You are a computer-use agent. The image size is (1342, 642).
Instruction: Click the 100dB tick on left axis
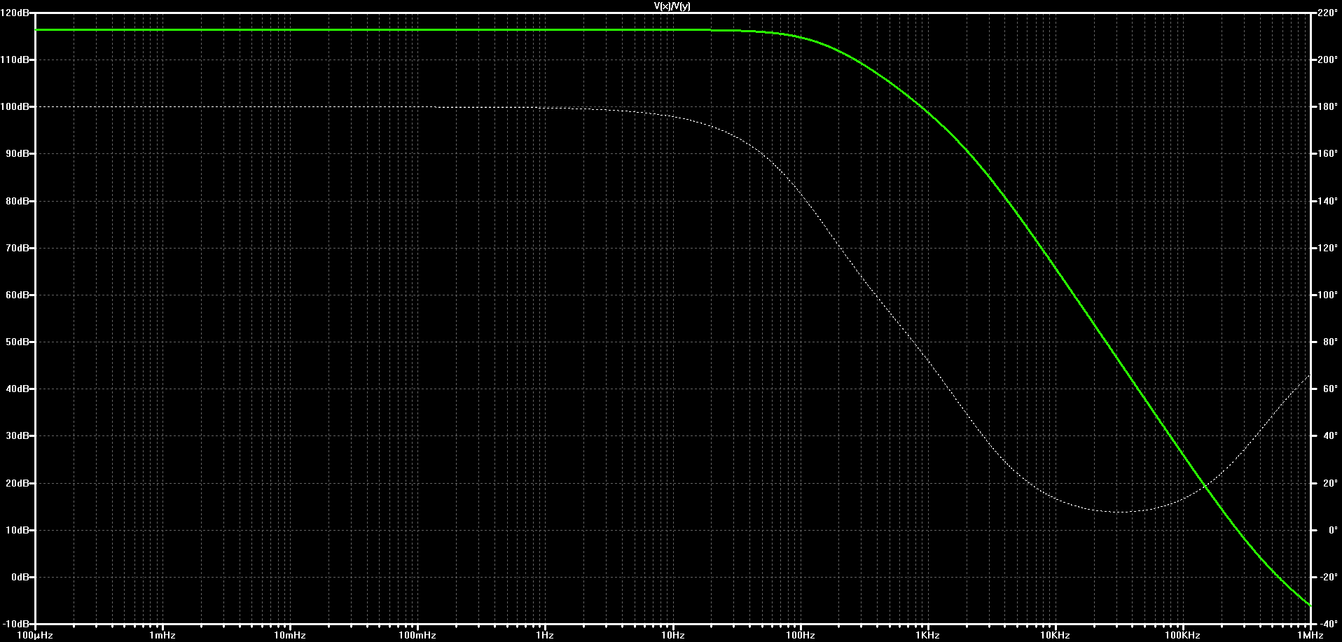click(15, 107)
